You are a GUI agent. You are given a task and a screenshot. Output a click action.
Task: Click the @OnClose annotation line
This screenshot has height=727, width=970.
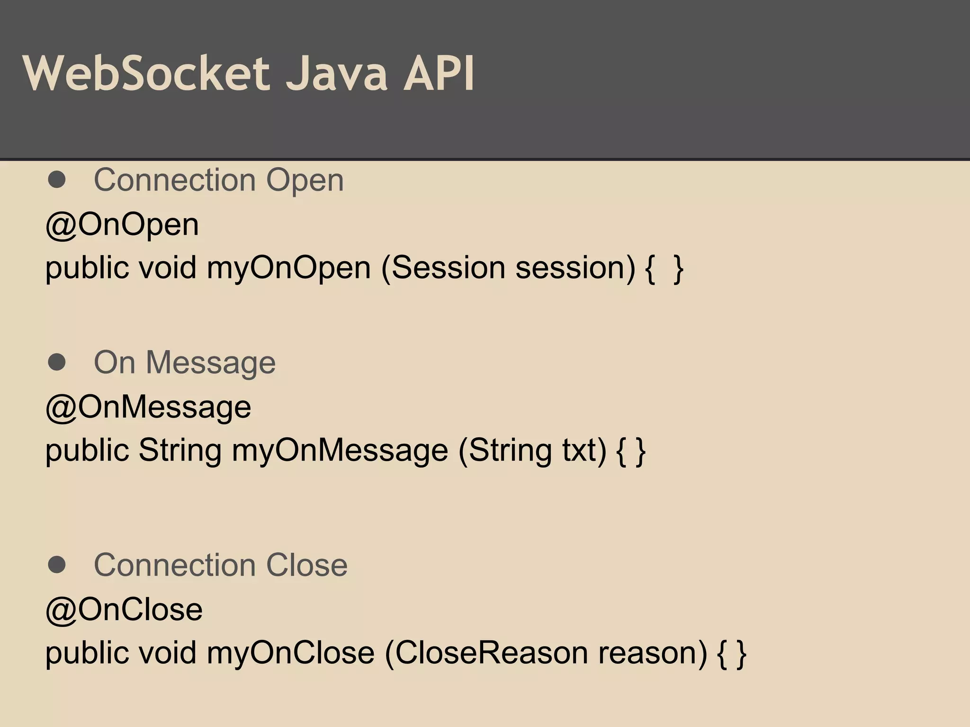tap(124, 609)
